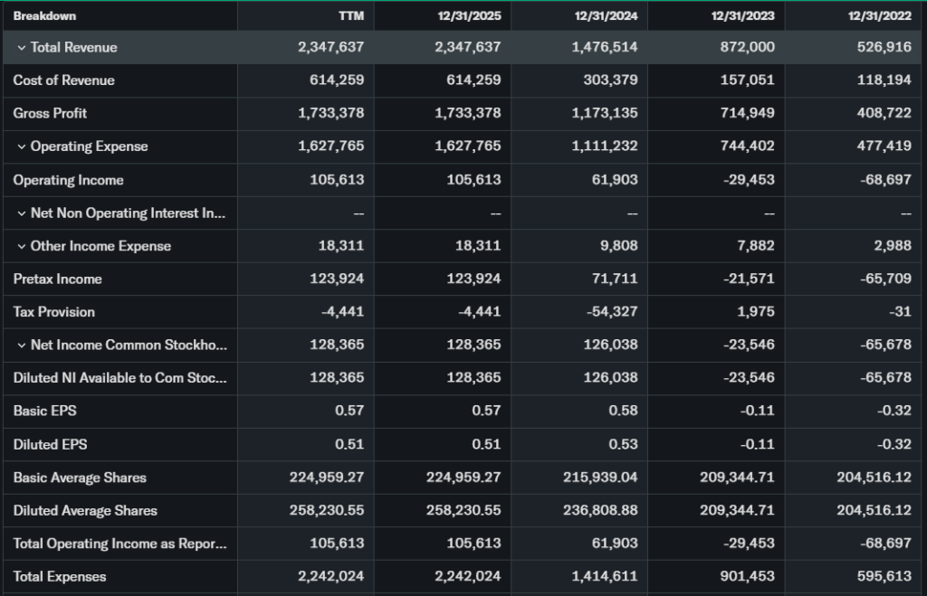This screenshot has height=596, width=927.
Task: Click the Cost of Revenue row label
Action: pyautogui.click(x=63, y=80)
